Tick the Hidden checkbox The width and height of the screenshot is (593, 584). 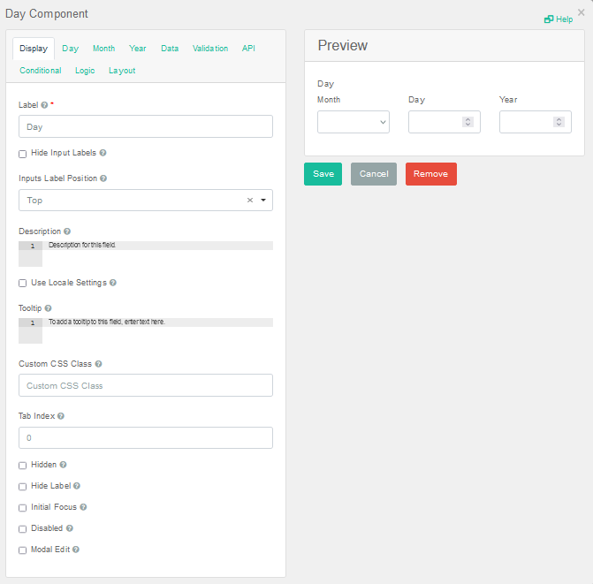pos(23,465)
